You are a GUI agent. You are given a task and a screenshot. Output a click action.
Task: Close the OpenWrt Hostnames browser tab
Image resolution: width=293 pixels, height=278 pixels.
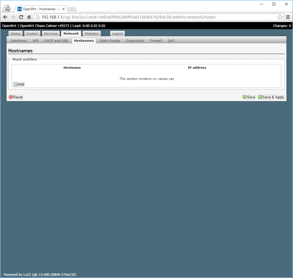pos(64,9)
